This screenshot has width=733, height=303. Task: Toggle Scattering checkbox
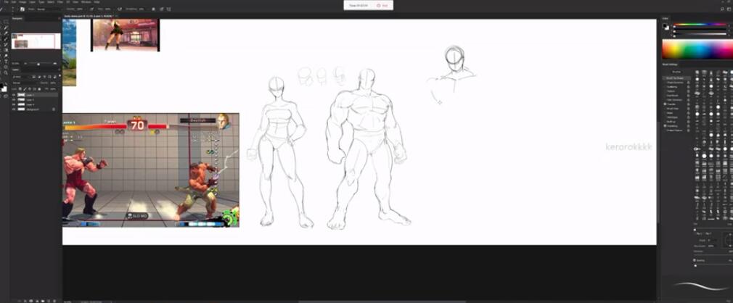[x=665, y=87]
